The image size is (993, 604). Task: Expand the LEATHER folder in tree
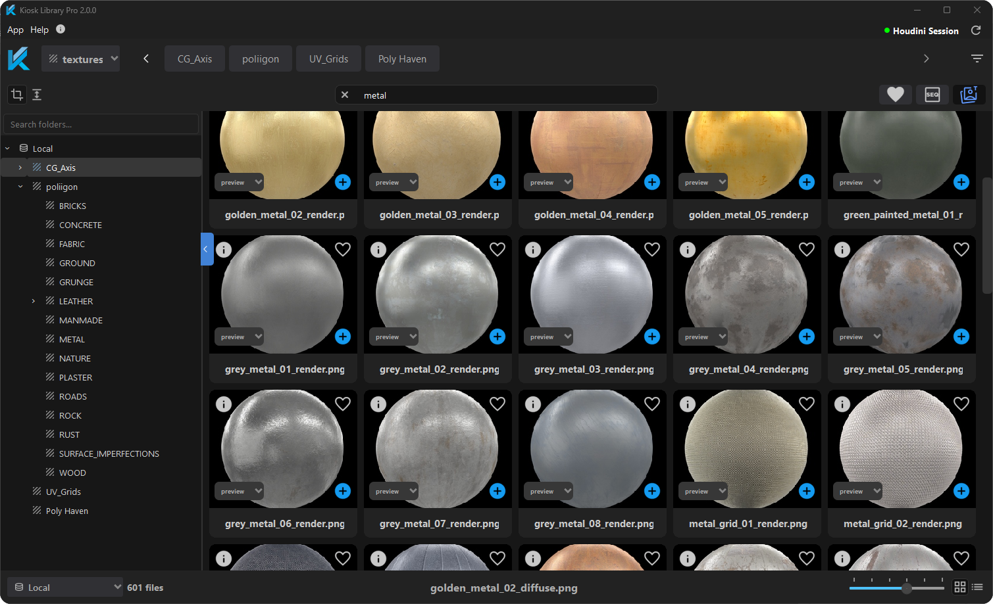[x=34, y=301]
